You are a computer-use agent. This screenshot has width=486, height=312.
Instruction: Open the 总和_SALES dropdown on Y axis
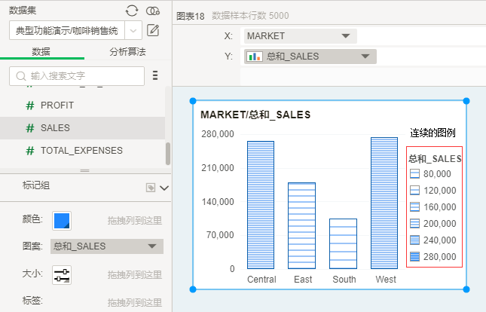tap(365, 57)
